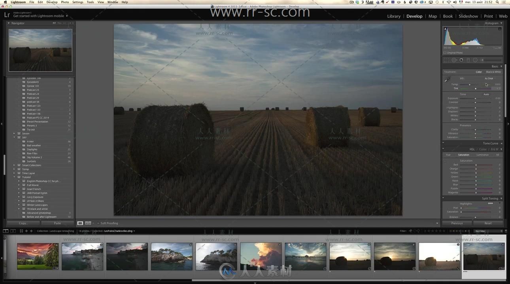Image resolution: width=510 pixels, height=284 pixels.
Task: Select the Spot Removal tool icon
Action: 454,60
